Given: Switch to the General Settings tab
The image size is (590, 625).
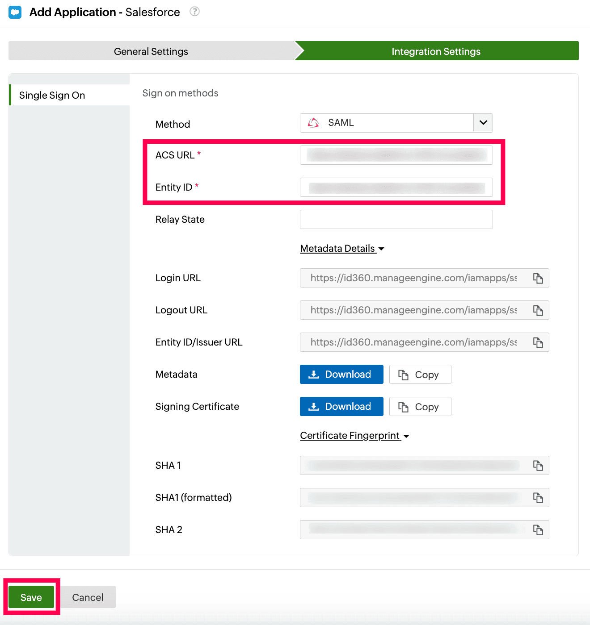Looking at the screenshot, I should (x=151, y=51).
